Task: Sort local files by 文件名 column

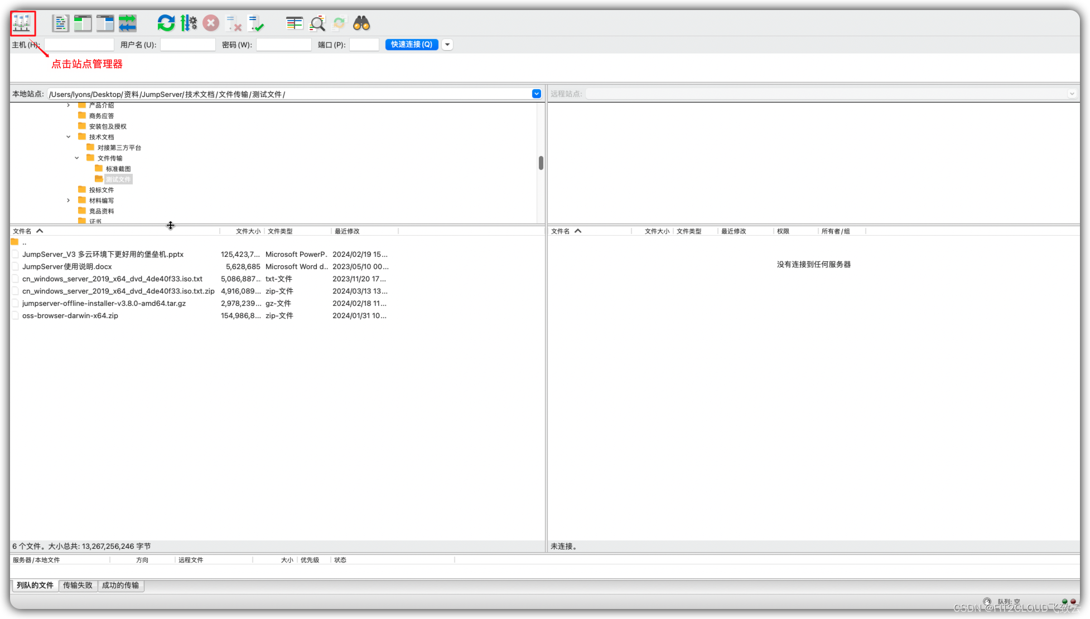Action: click(x=115, y=231)
